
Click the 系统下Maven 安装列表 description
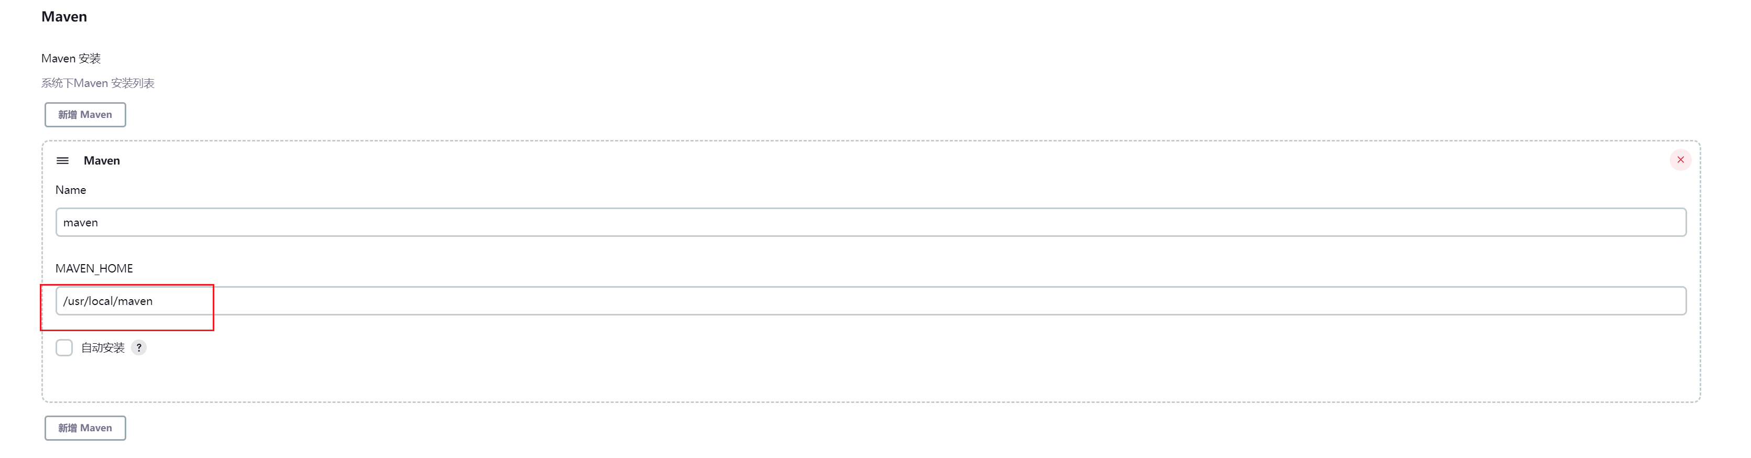coord(98,83)
